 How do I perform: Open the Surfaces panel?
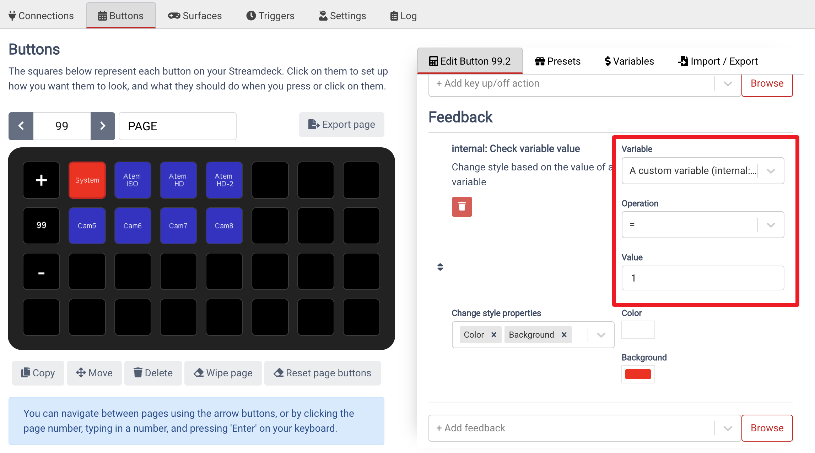point(194,15)
